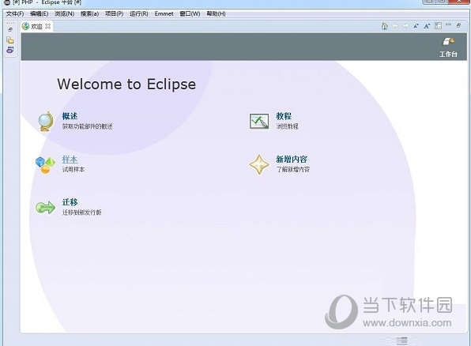Screen dimensions: 471x346
Task: Click the 工作台 label text
Action: 448,54
